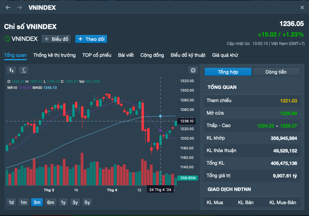Click the MA50 value 1246.13
Image resolution: width=309 pixels, height=216 pixels.
click(50, 88)
